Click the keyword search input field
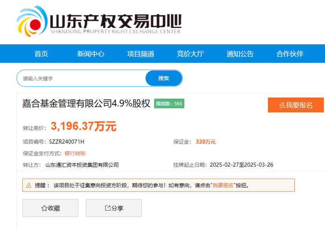The height and width of the screenshot is (230, 325). (x=79, y=78)
